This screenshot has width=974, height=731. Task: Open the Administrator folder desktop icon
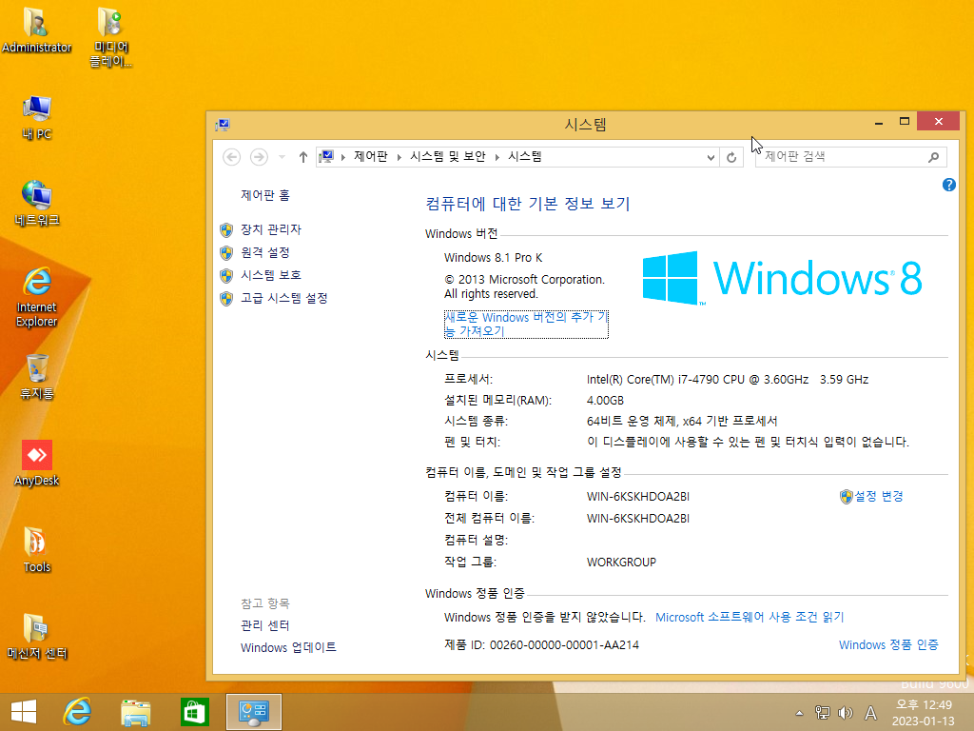point(37,30)
